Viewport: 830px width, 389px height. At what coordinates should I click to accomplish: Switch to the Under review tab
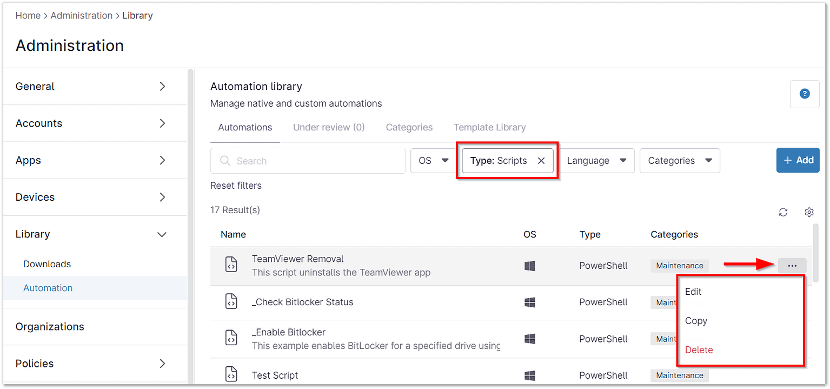tap(329, 128)
